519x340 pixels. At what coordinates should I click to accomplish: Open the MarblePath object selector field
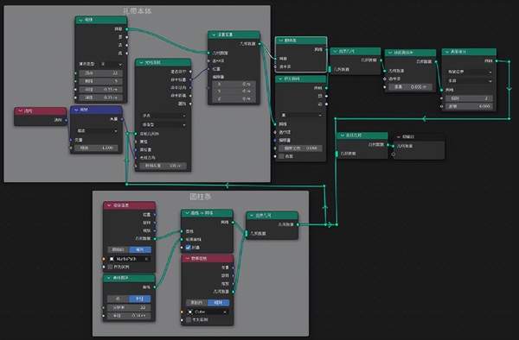[x=130, y=259]
